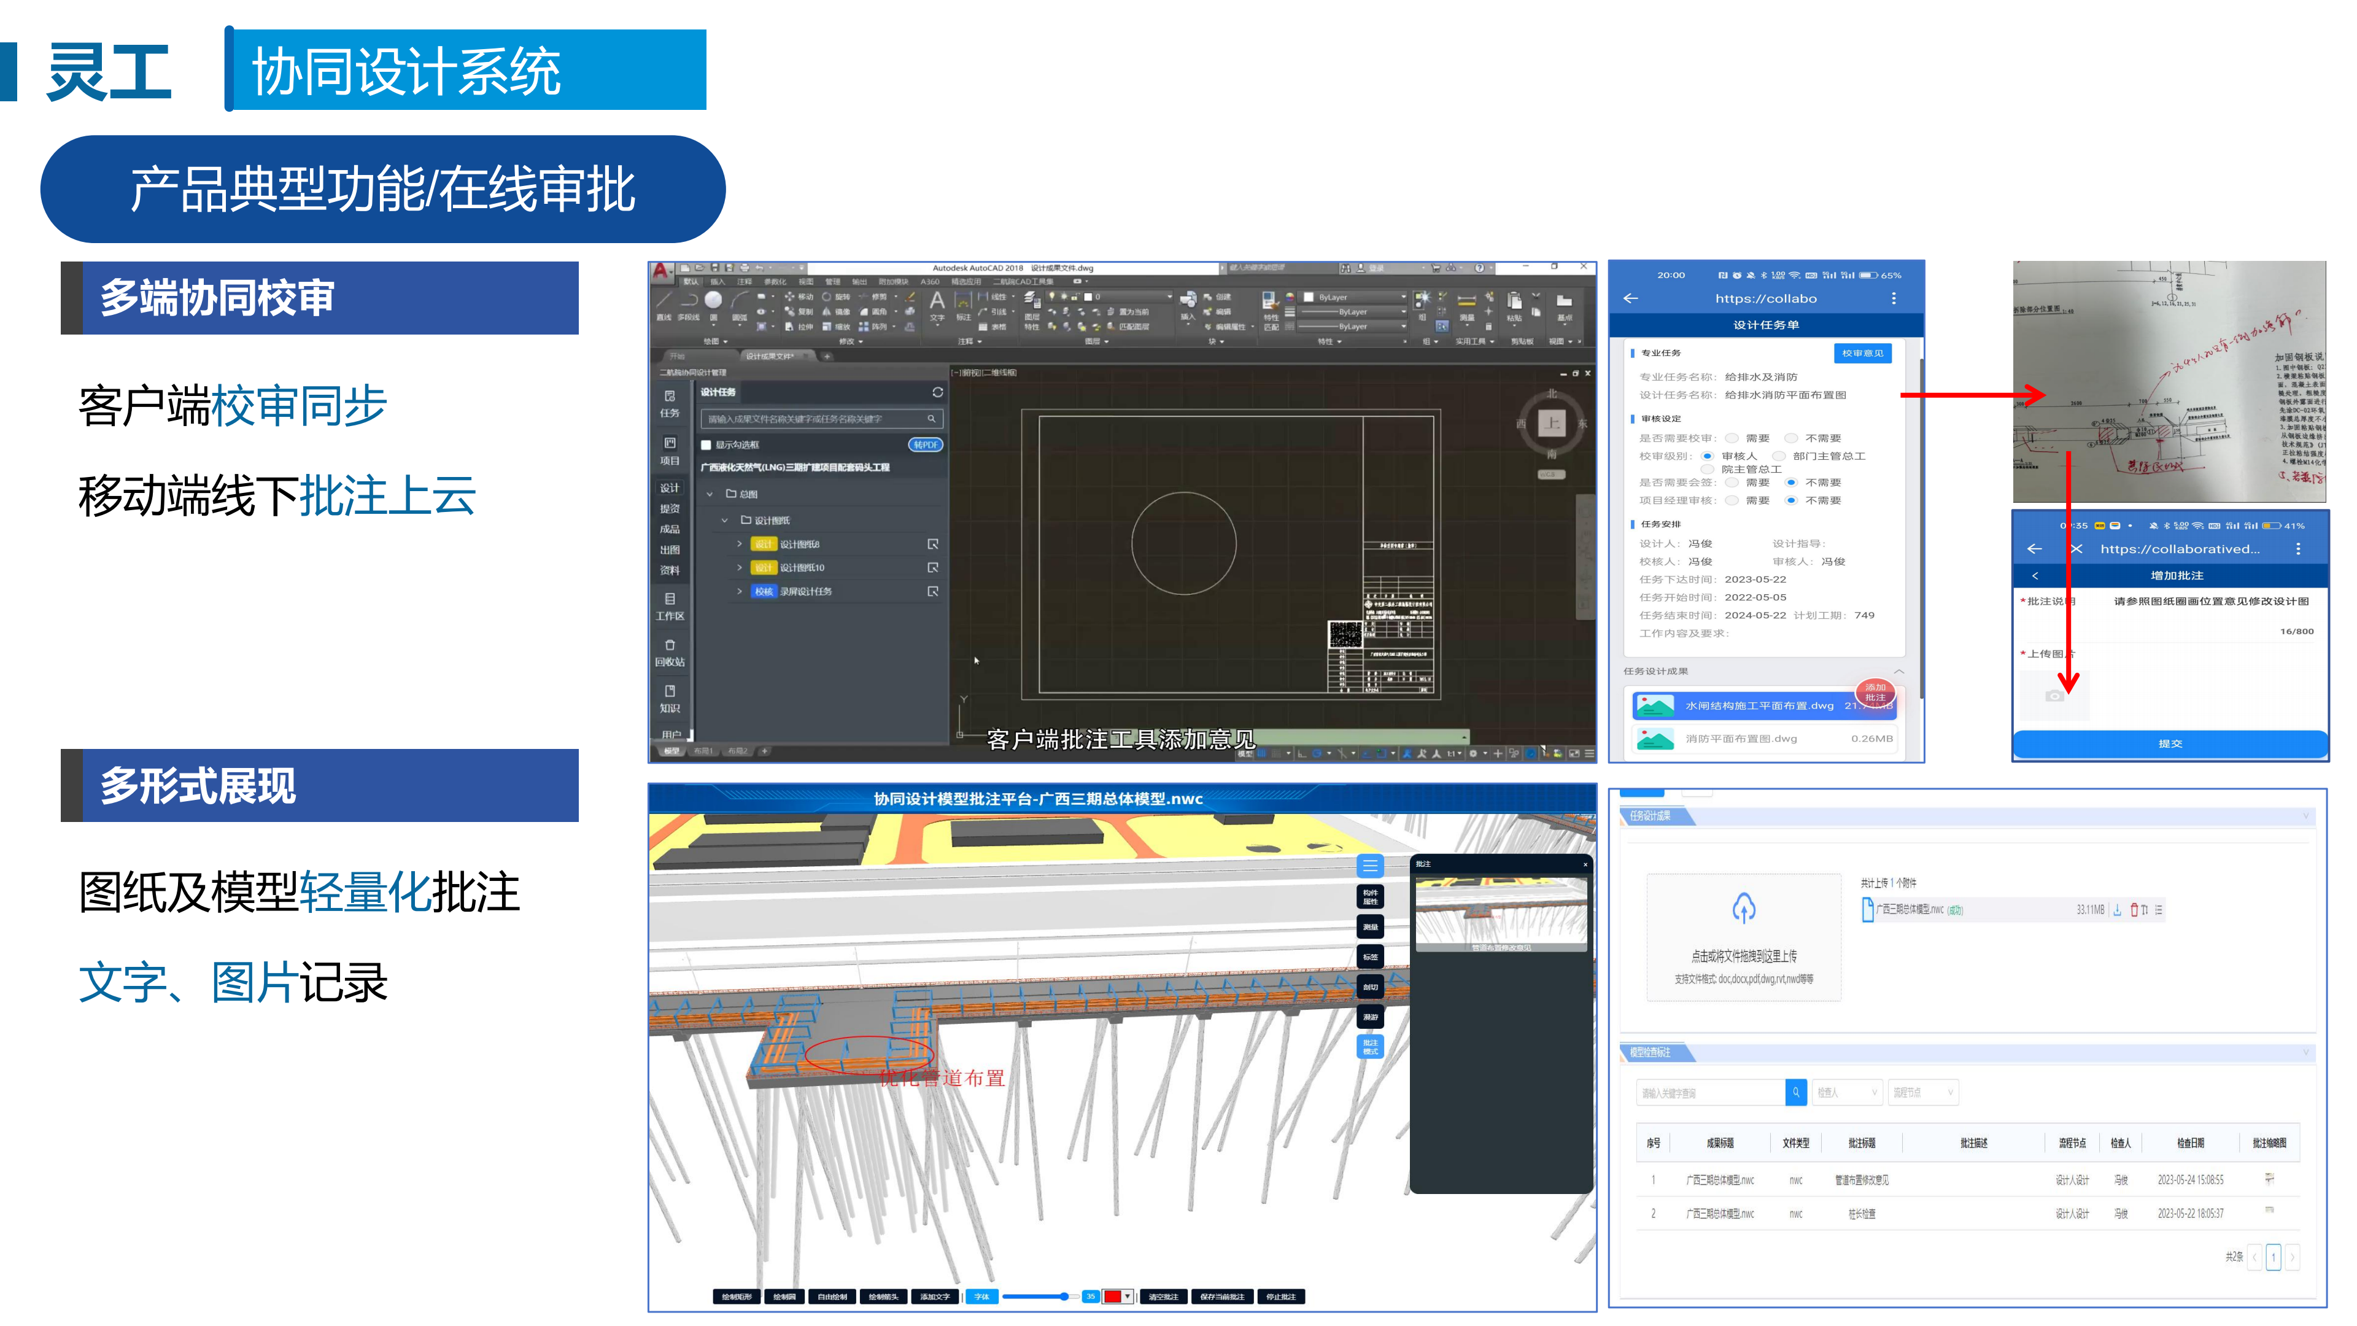Switch to 布局1 layout tab
The width and height of the screenshot is (2357, 1326).
tap(703, 751)
